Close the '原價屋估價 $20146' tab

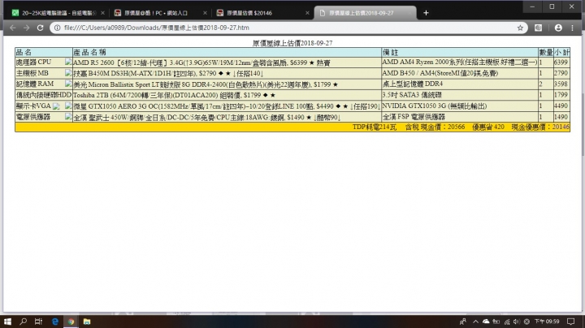click(x=307, y=13)
